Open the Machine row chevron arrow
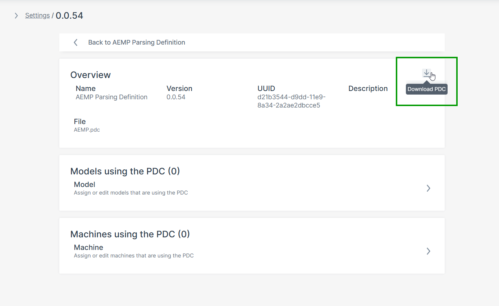The width and height of the screenshot is (499, 306). click(428, 251)
